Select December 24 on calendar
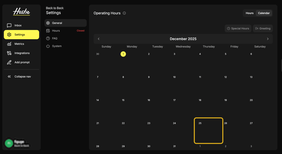 [x=174, y=123]
